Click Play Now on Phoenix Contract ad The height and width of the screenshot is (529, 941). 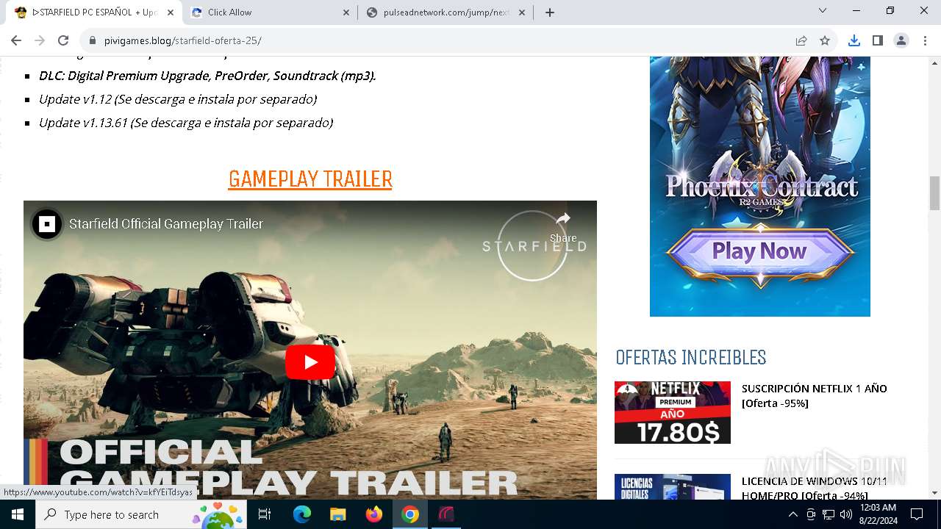[759, 251]
